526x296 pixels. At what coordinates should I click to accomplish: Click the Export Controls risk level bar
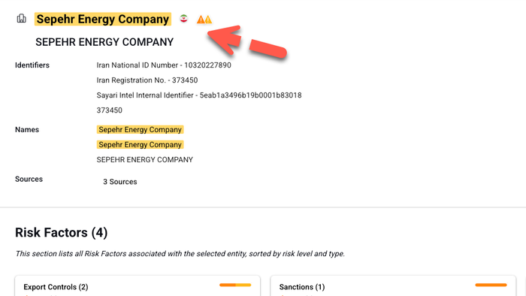235,285
